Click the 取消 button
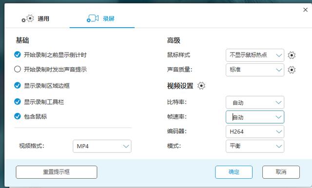Viewport: 312px width, 188px height. 281,172
